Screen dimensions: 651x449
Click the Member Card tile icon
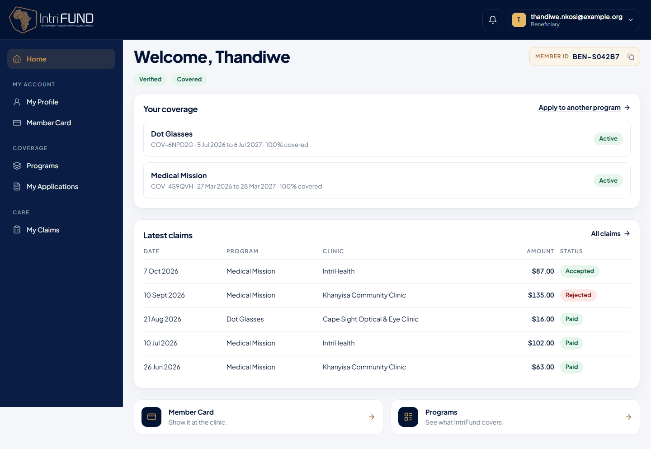point(151,417)
